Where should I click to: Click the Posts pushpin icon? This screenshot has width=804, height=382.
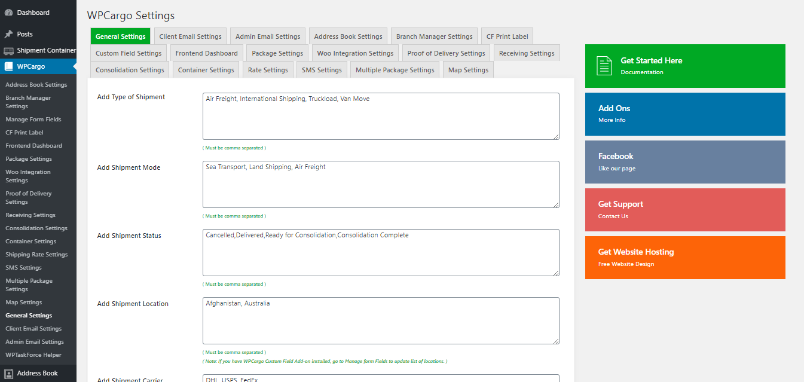pyautogui.click(x=8, y=34)
